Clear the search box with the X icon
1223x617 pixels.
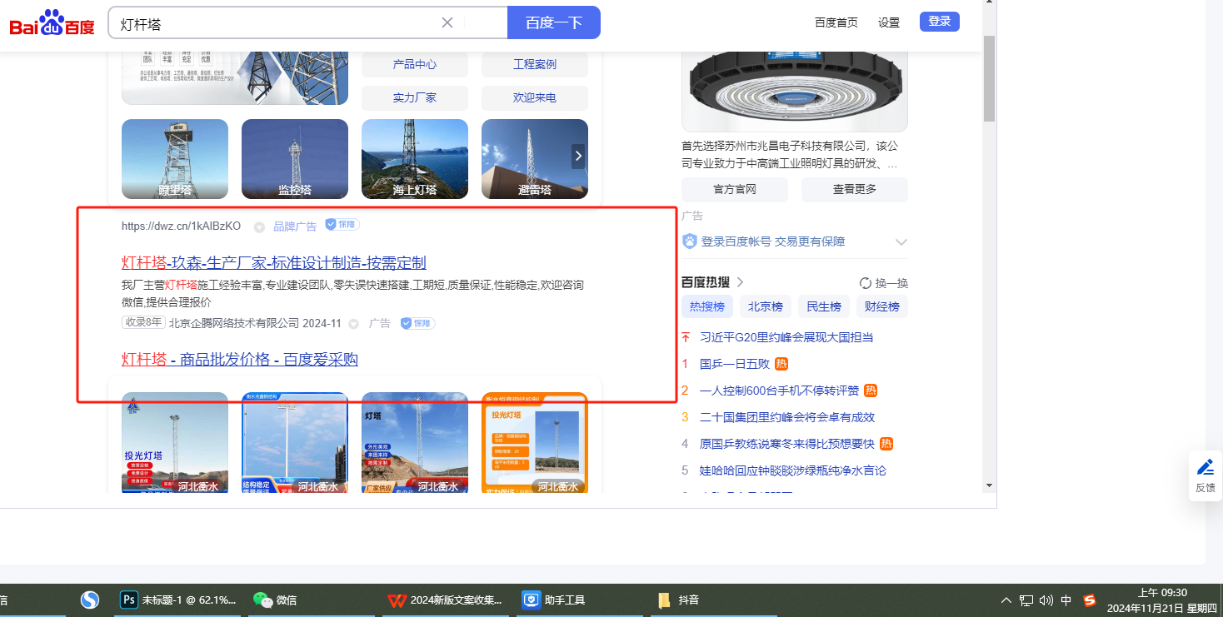(447, 22)
